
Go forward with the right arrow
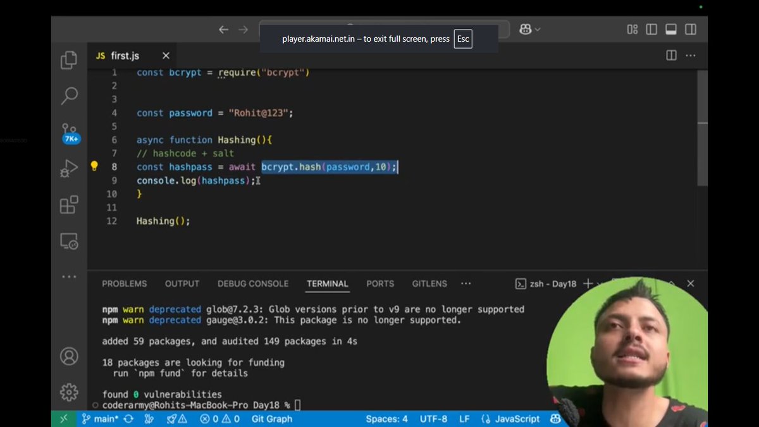pos(244,30)
